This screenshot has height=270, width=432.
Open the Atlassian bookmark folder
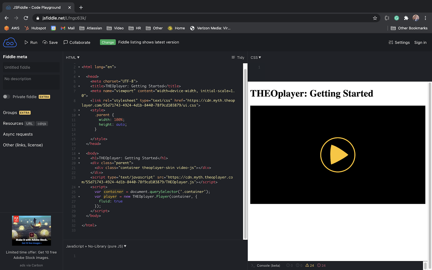[90, 28]
